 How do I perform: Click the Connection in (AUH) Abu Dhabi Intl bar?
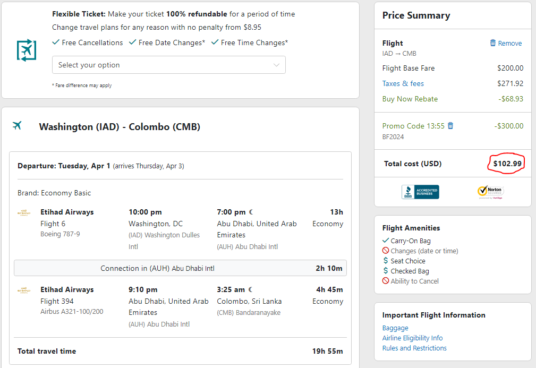tap(180, 268)
